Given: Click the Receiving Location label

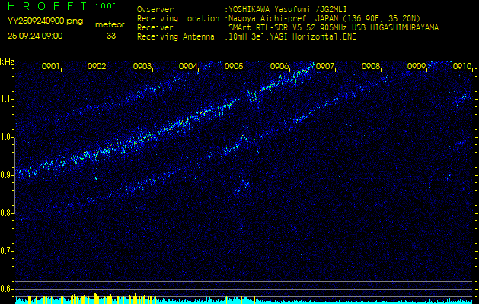Looking at the screenshot, I should click(178, 18).
